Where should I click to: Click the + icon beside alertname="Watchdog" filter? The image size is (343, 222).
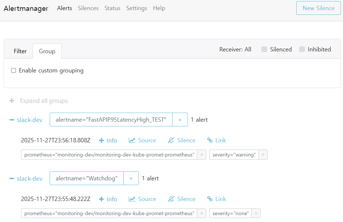pos(131,178)
